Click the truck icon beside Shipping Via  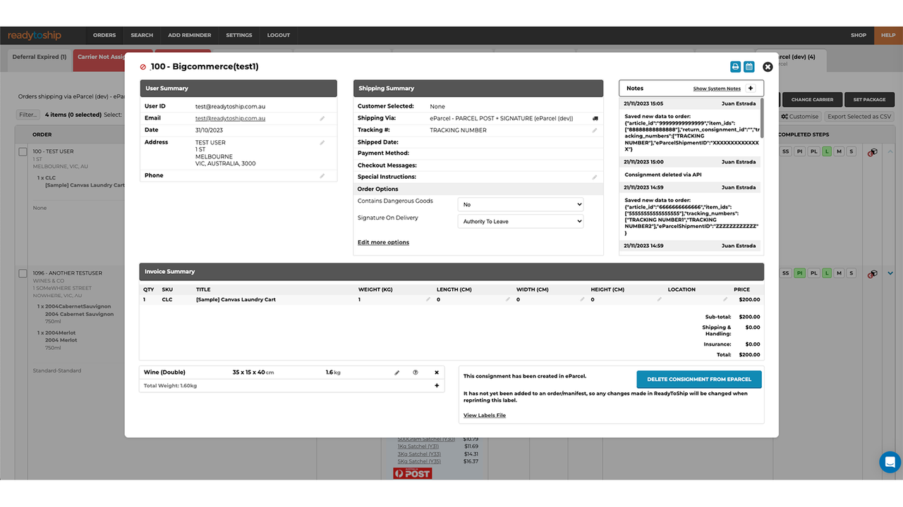coord(595,118)
